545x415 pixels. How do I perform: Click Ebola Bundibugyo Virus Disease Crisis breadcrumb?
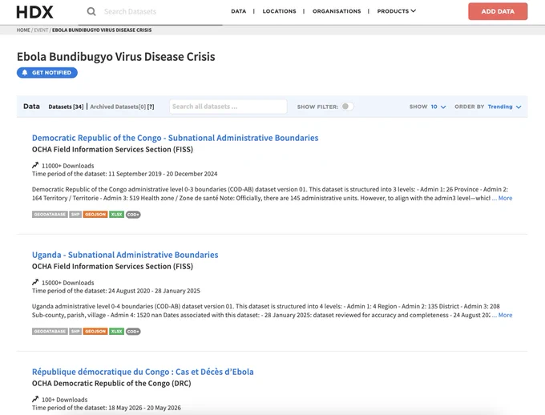[x=102, y=30]
